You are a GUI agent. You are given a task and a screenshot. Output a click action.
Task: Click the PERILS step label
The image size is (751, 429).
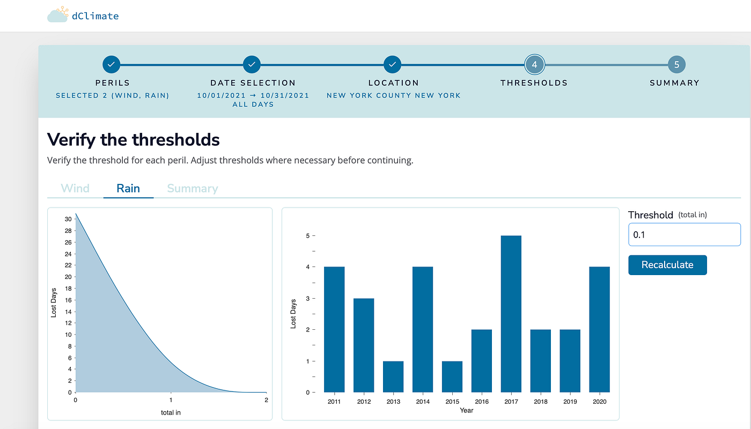click(x=113, y=83)
